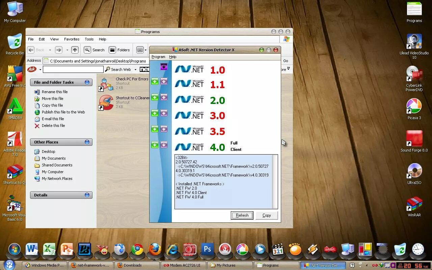The height and width of the screenshot is (270, 432).
Task: Open Shared Documents in Other Places
Action: click(57, 165)
